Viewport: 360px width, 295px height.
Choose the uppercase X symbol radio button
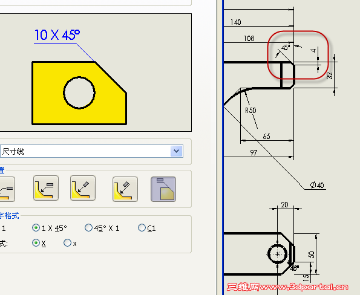point(36,242)
